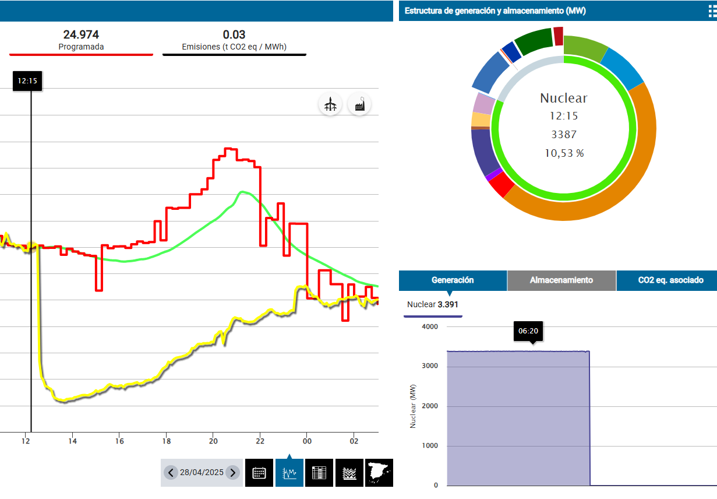Click the Nuclear 3.391 series label
The height and width of the screenshot is (499, 717).
coord(434,304)
